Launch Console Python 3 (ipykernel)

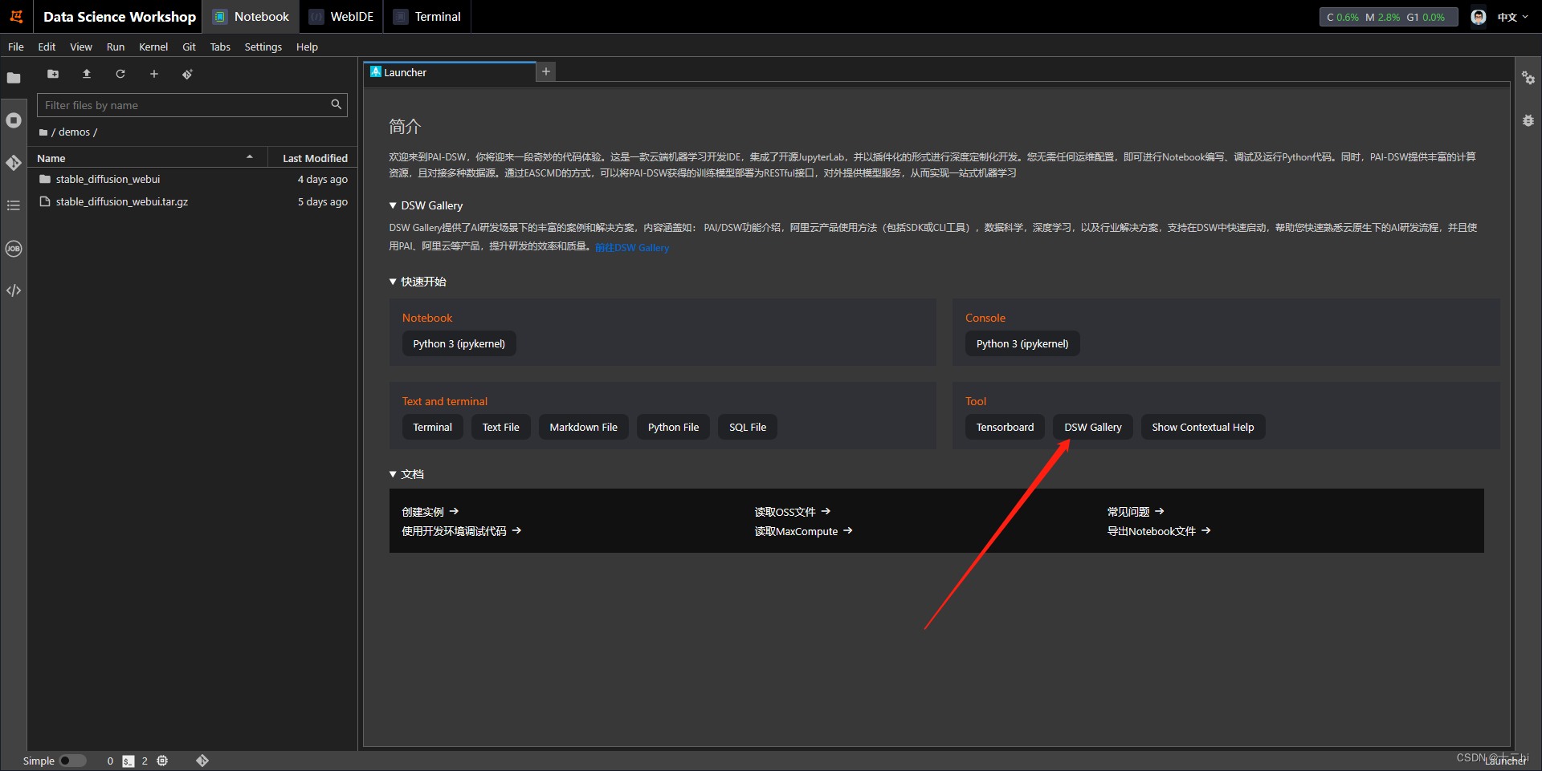point(1022,343)
